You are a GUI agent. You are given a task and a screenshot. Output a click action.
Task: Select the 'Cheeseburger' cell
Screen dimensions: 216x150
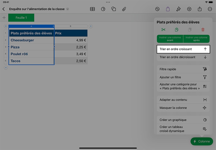(x=31, y=40)
